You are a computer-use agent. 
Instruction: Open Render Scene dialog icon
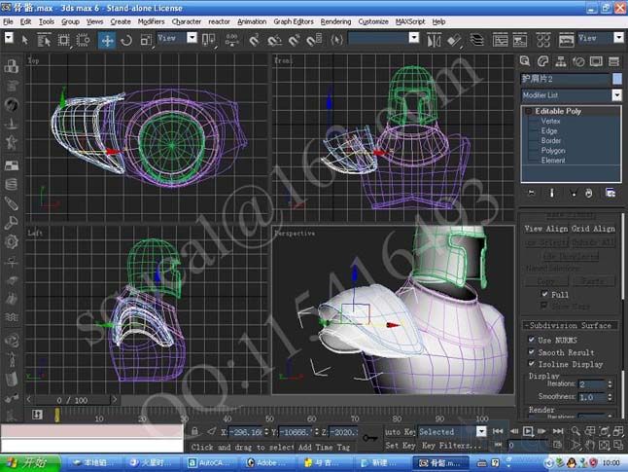566,40
